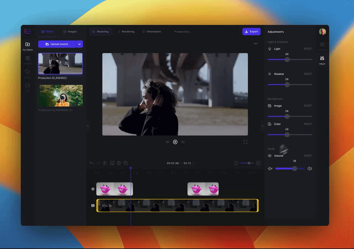354x249 pixels.
Task: Click the Volume speaker icon next to the label
Action: [269, 156]
